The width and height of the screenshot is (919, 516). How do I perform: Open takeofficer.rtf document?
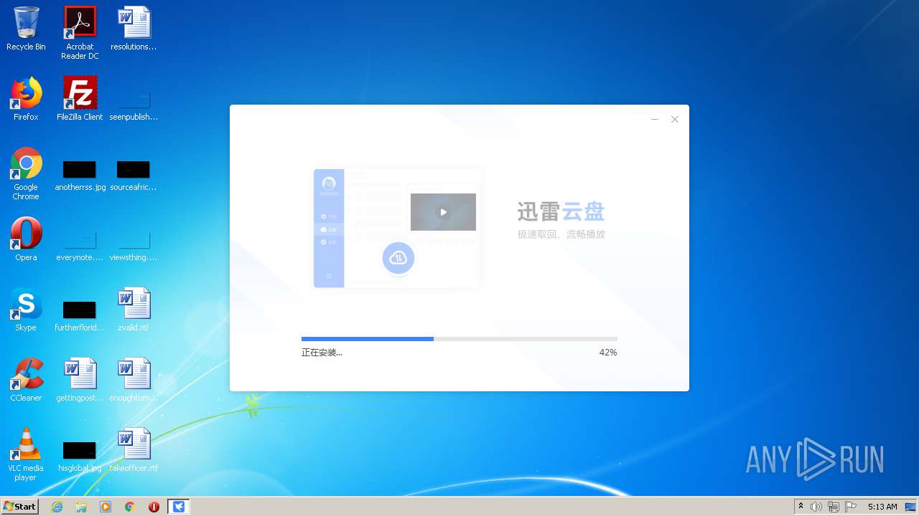pos(134,450)
